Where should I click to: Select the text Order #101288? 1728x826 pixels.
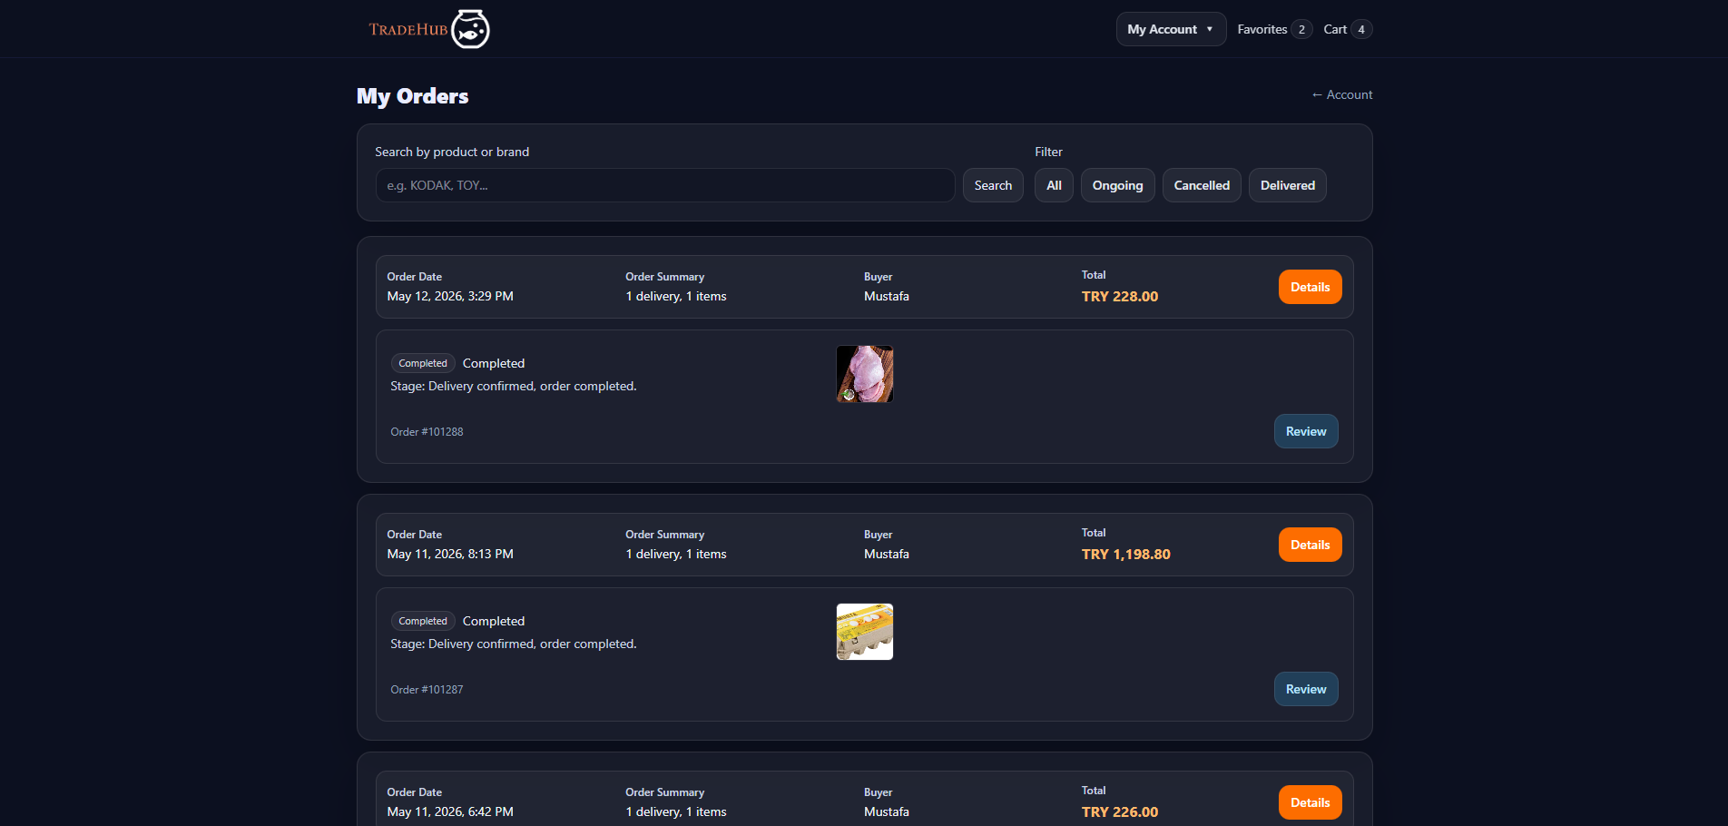pos(427,432)
